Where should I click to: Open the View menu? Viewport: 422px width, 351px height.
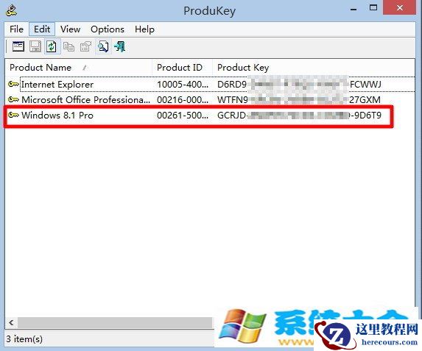point(70,29)
